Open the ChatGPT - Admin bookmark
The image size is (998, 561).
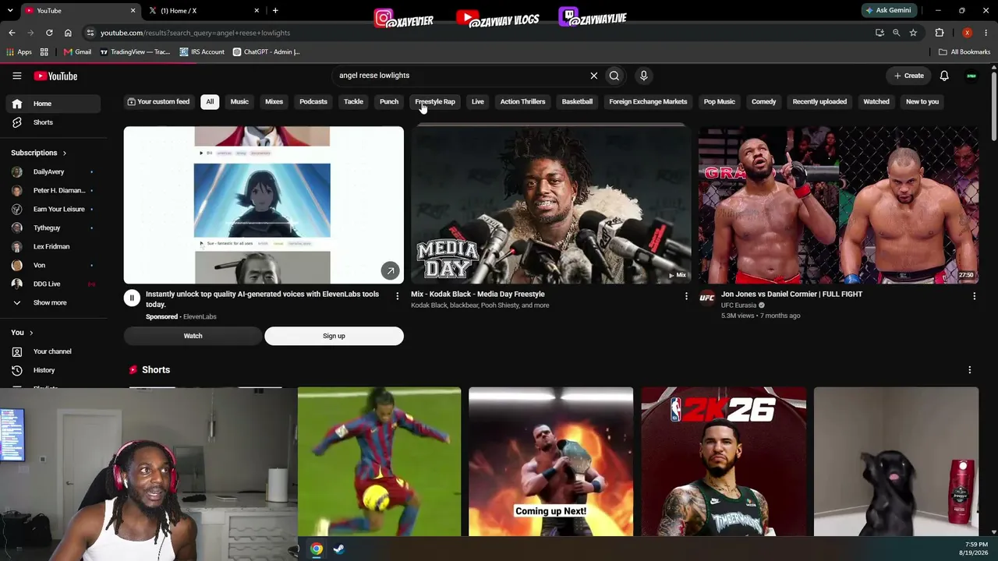[x=266, y=52]
